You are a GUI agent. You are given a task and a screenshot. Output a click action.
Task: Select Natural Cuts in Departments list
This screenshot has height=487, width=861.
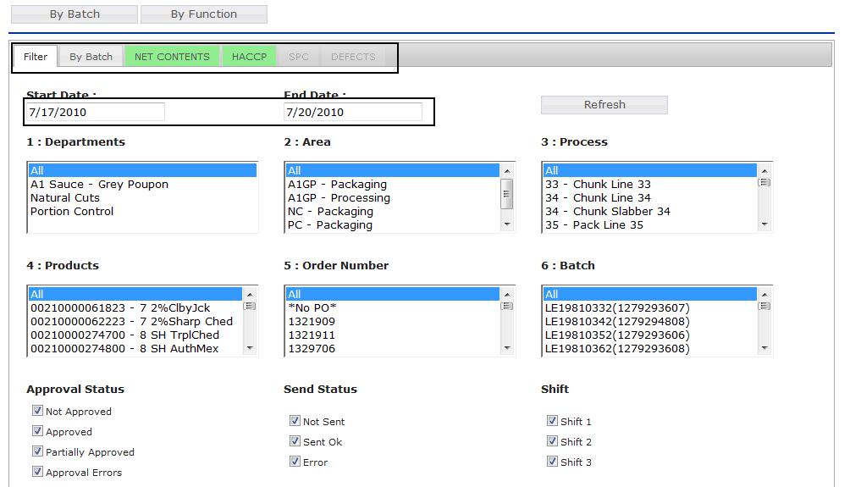coord(65,197)
